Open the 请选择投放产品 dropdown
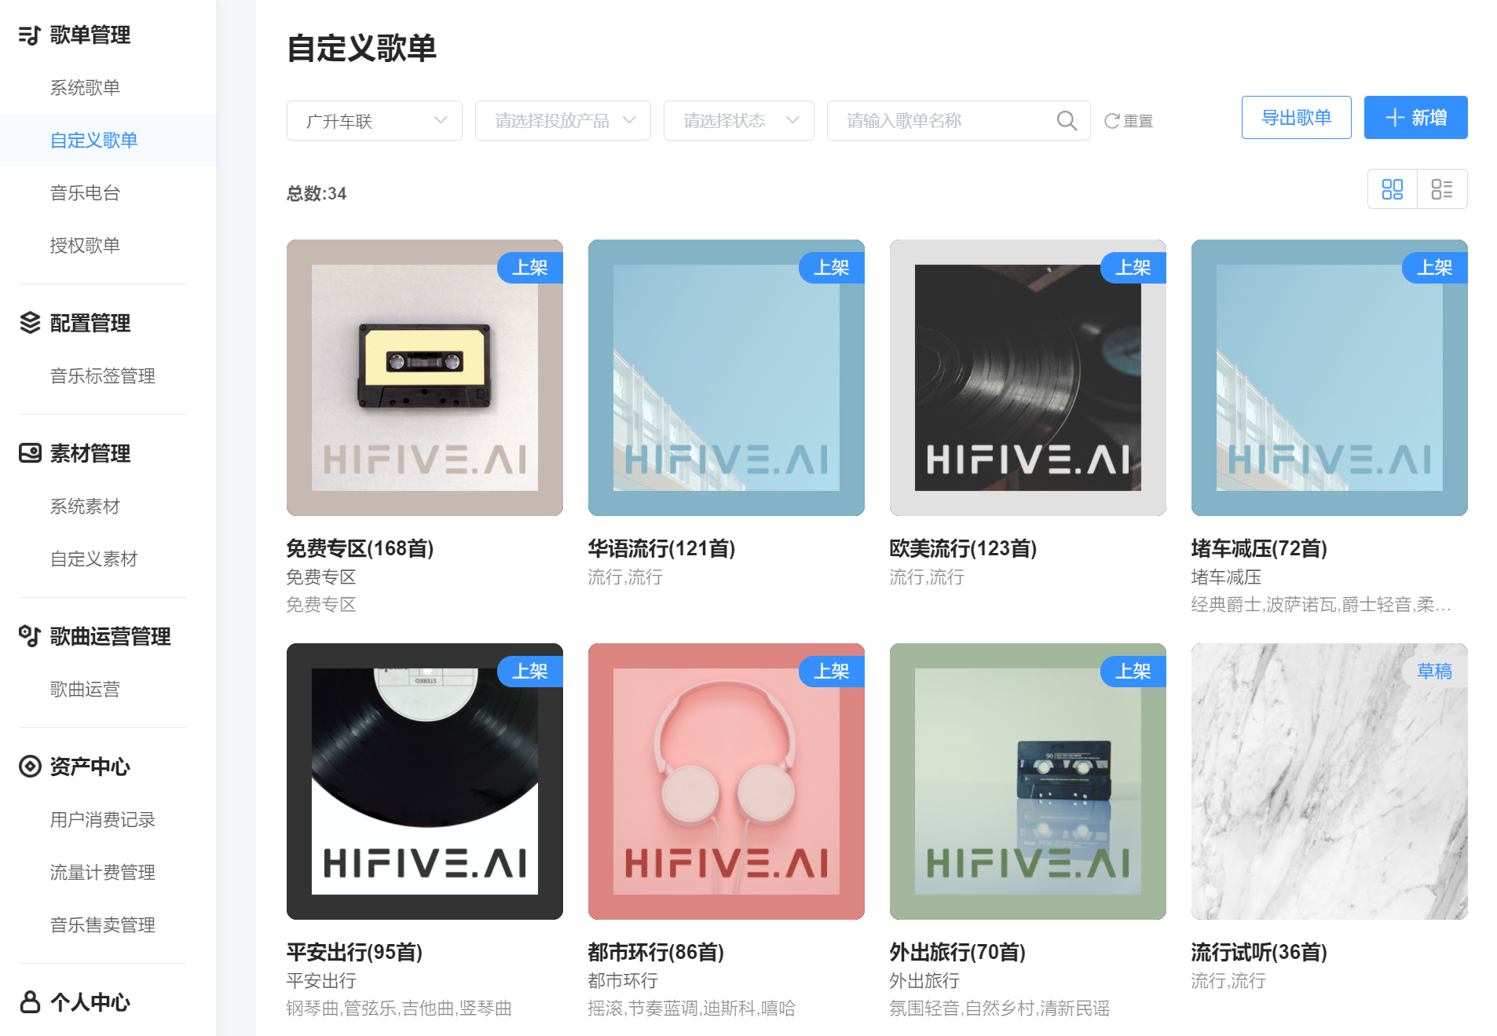 (562, 120)
